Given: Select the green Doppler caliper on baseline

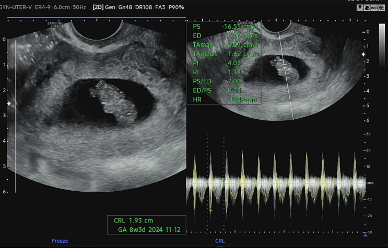Looking at the screenshot, I should 224,180.
